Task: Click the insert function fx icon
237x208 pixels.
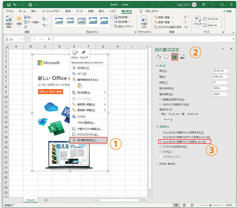Action: pyautogui.click(x=49, y=39)
